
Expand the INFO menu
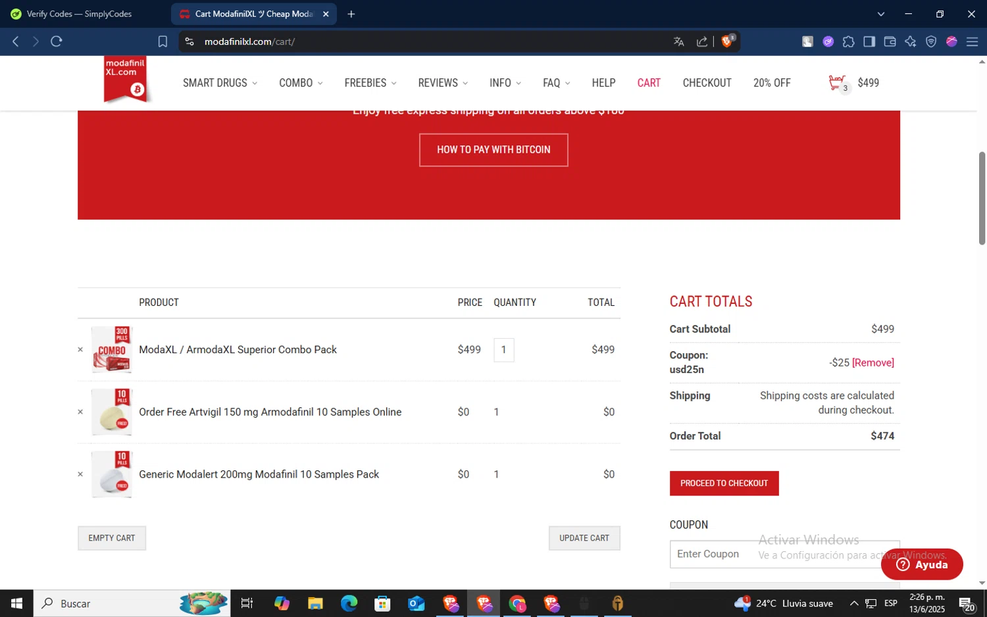click(x=505, y=83)
